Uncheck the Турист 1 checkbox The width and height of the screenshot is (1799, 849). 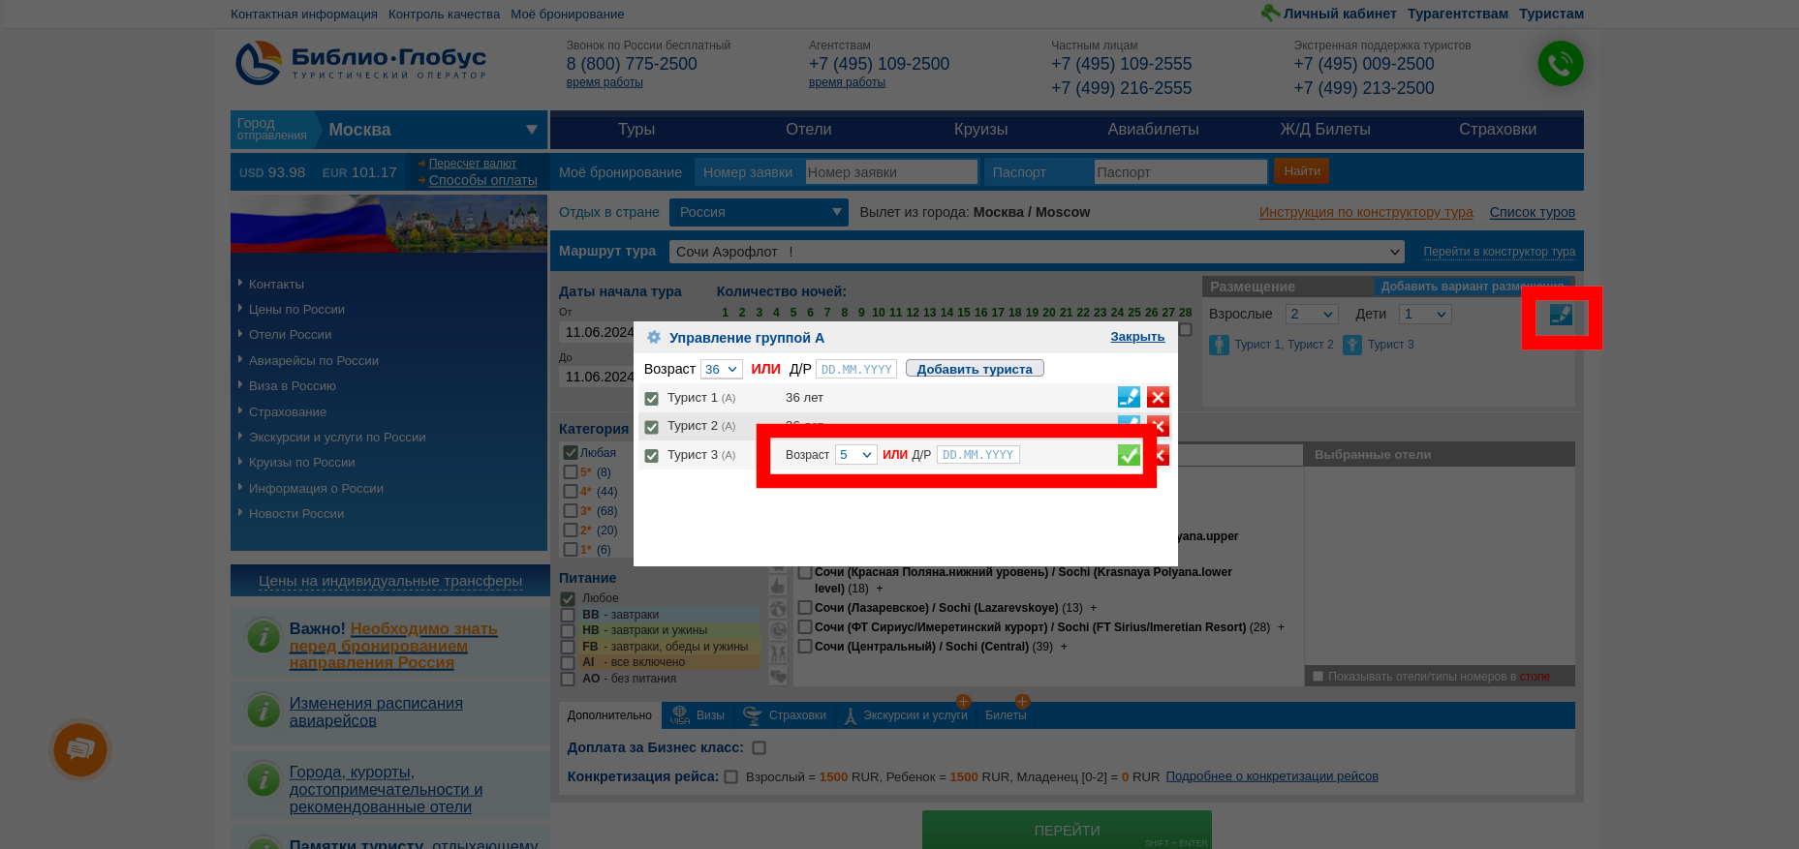click(x=652, y=398)
